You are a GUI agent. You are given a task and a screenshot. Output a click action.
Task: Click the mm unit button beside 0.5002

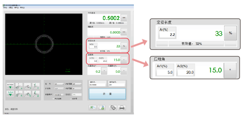click(x=124, y=18)
